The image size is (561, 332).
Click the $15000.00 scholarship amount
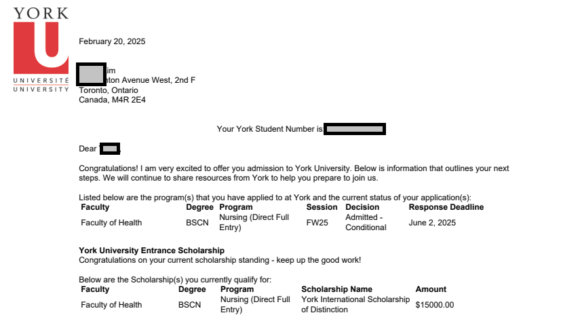tap(434, 305)
